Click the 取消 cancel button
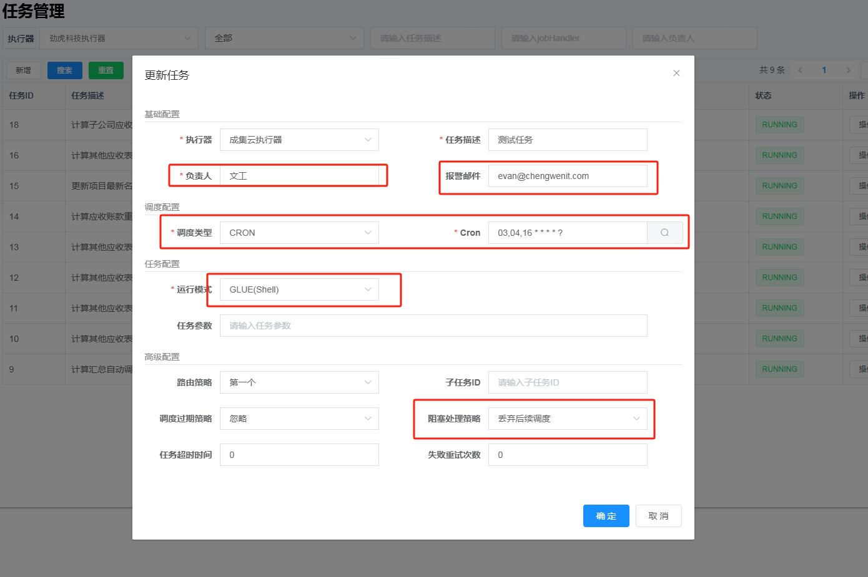 pos(658,516)
